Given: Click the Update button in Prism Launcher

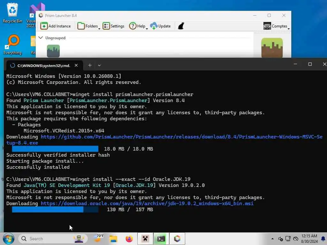Looking at the screenshot, I should pos(160,26).
